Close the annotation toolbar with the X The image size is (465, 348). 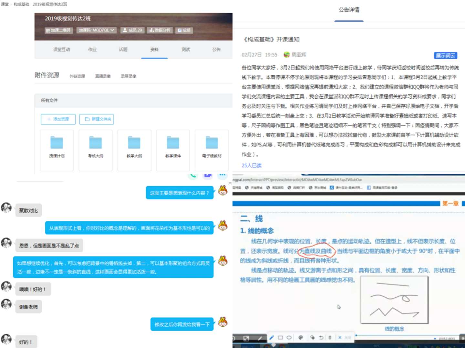point(340,337)
